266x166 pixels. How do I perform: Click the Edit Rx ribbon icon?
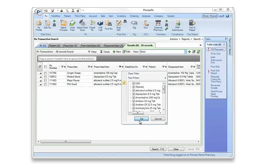point(47,25)
